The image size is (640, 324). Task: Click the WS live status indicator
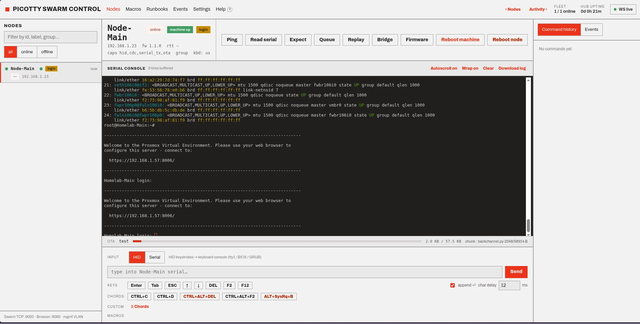tap(623, 9)
